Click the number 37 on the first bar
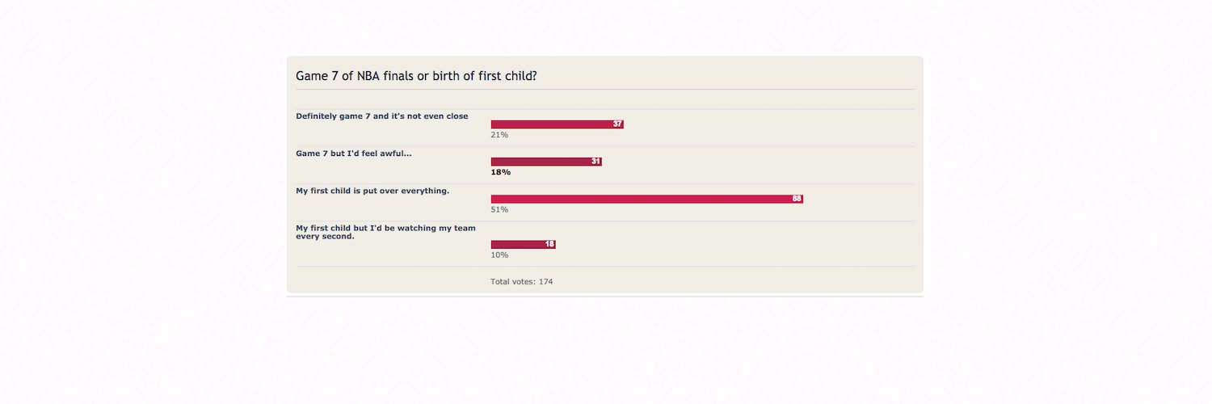 coord(617,124)
